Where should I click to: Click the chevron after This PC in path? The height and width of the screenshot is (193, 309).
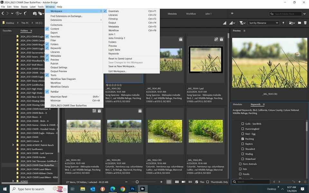(x=32, y=23)
